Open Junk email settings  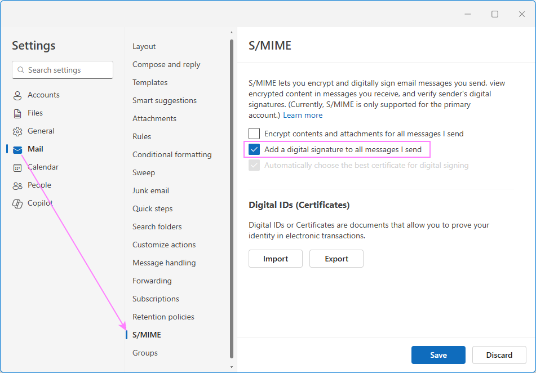[x=150, y=190]
